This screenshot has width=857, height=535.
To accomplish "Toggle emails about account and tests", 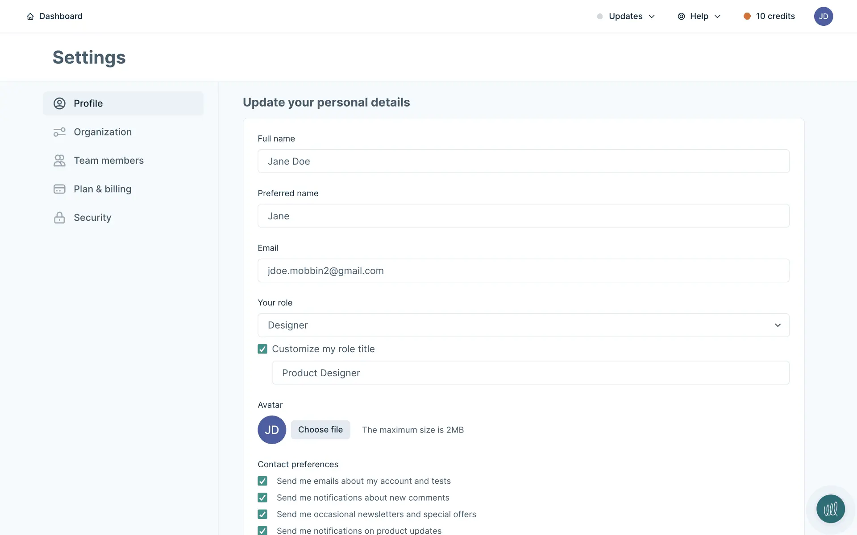I will (x=262, y=481).
